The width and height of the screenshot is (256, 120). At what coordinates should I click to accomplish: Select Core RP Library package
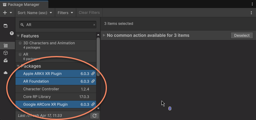(x=56, y=97)
